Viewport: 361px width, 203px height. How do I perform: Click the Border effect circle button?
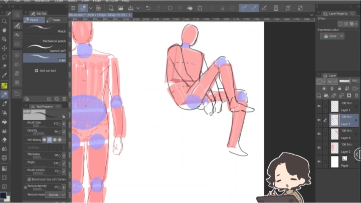pos(340,23)
